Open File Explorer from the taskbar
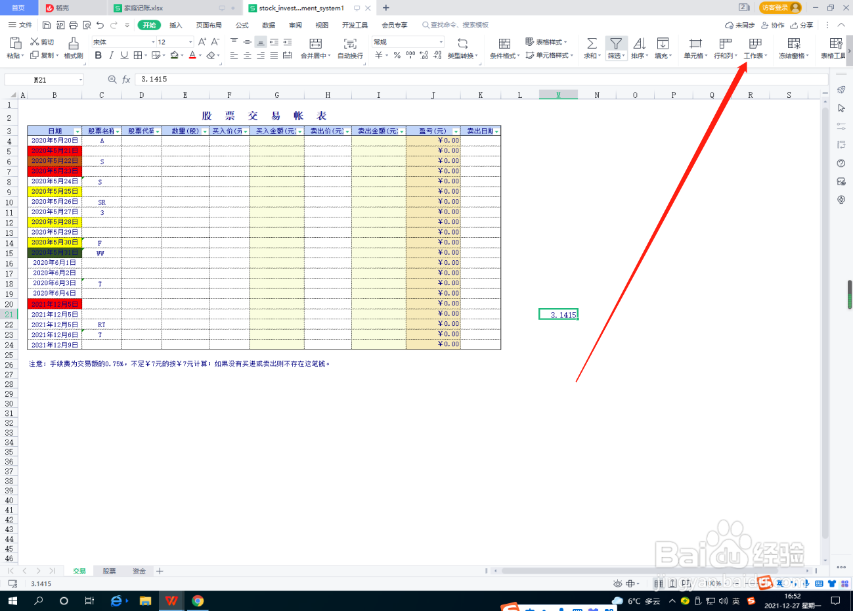The image size is (853, 611). pos(145,600)
